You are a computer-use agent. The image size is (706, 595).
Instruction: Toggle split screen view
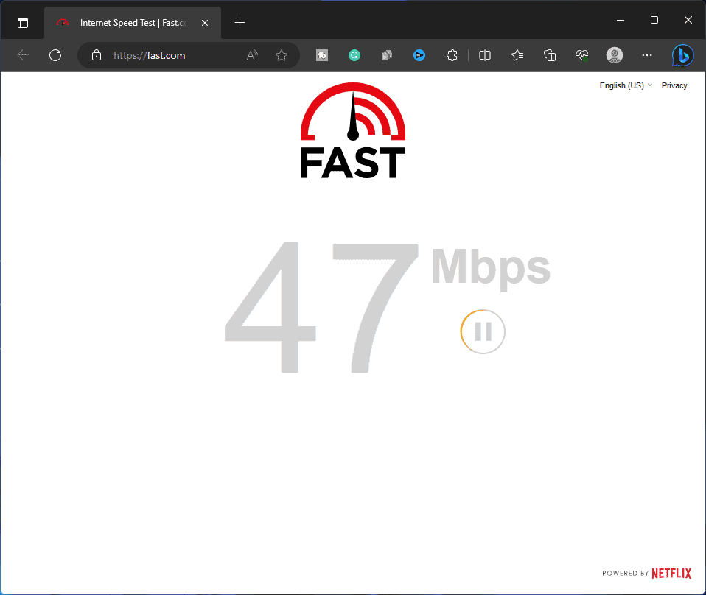click(x=485, y=55)
